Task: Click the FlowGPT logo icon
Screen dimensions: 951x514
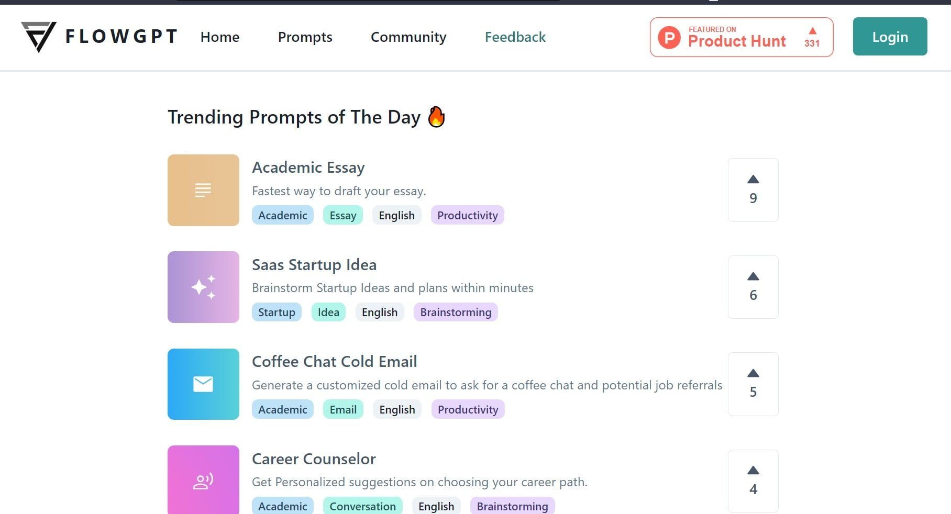Action: pos(38,37)
